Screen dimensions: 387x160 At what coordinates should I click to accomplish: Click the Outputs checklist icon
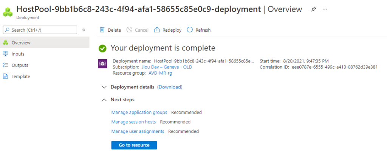coord(5,65)
